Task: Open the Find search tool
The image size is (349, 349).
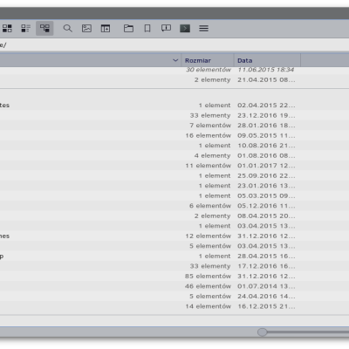Action: [68, 28]
